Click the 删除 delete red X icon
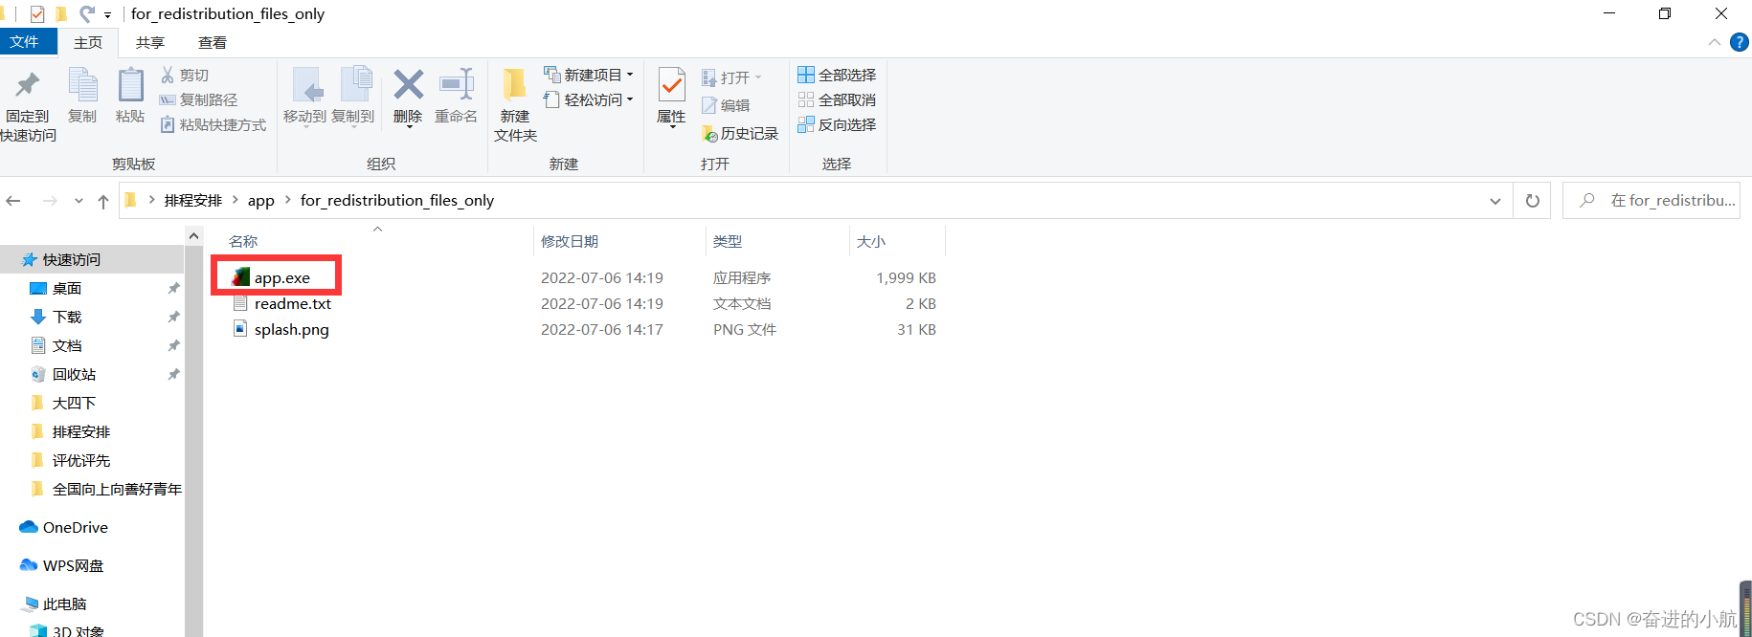Image resolution: width=1752 pixels, height=637 pixels. point(408,84)
